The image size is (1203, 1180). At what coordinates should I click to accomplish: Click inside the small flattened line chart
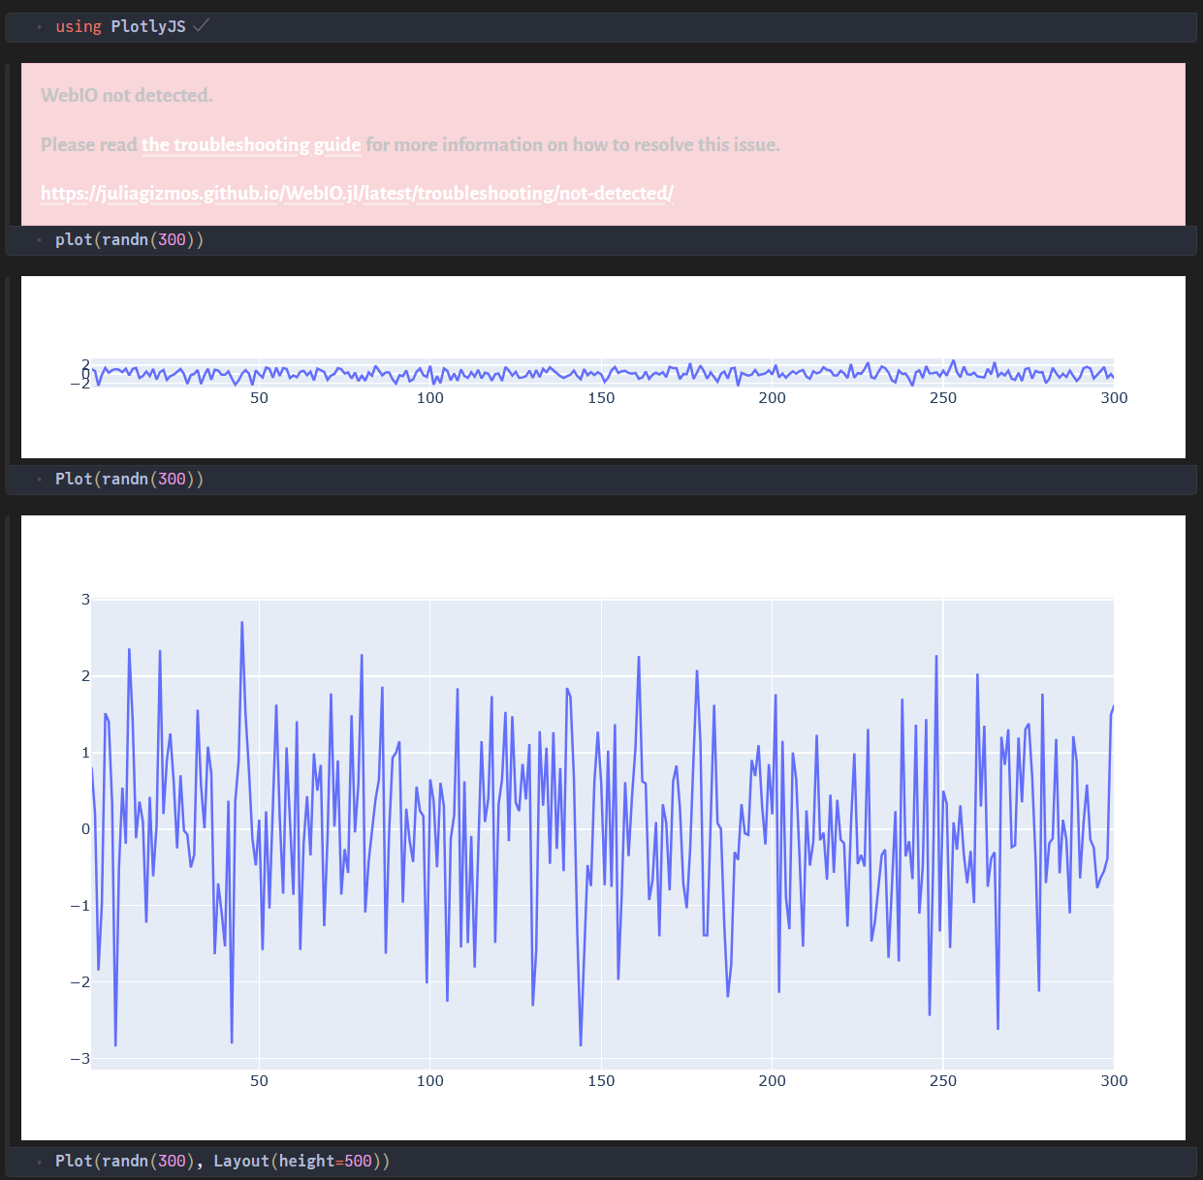coord(602,373)
